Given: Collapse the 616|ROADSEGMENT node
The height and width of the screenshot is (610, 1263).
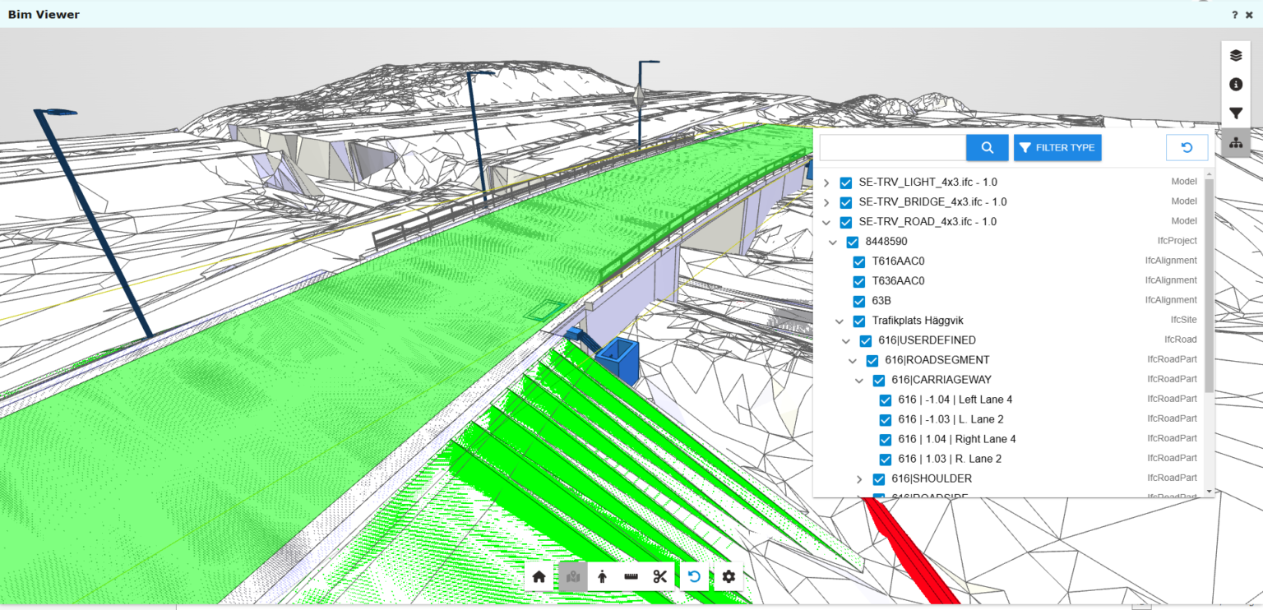Looking at the screenshot, I should pyautogui.click(x=853, y=360).
